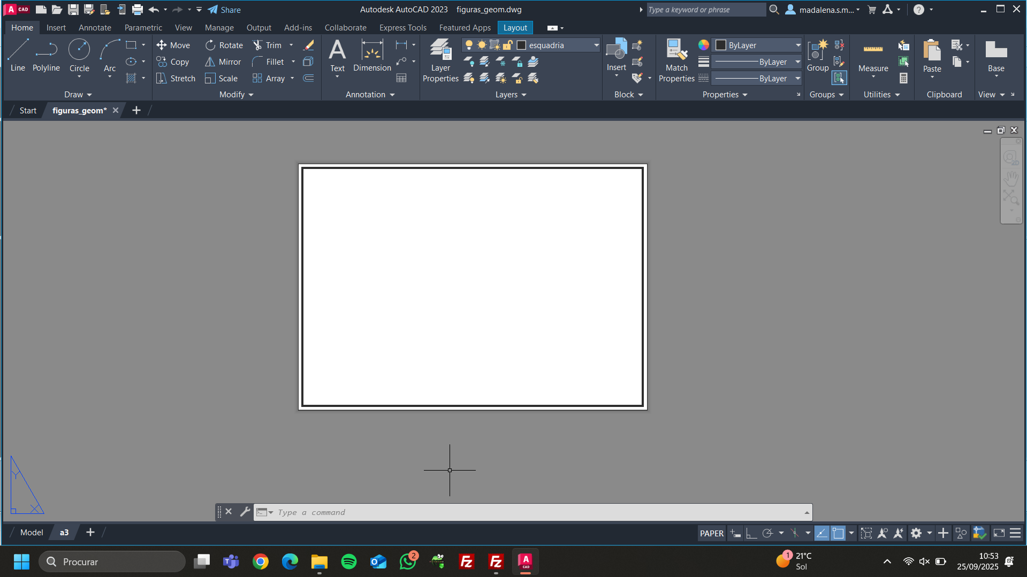Screen dimensions: 1027x577
Task: Switch to the Annotate ribbon tab
Action: [x=95, y=28]
